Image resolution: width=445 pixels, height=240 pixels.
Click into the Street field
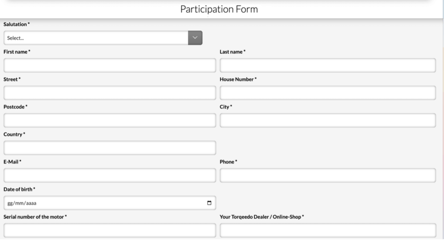110,92
